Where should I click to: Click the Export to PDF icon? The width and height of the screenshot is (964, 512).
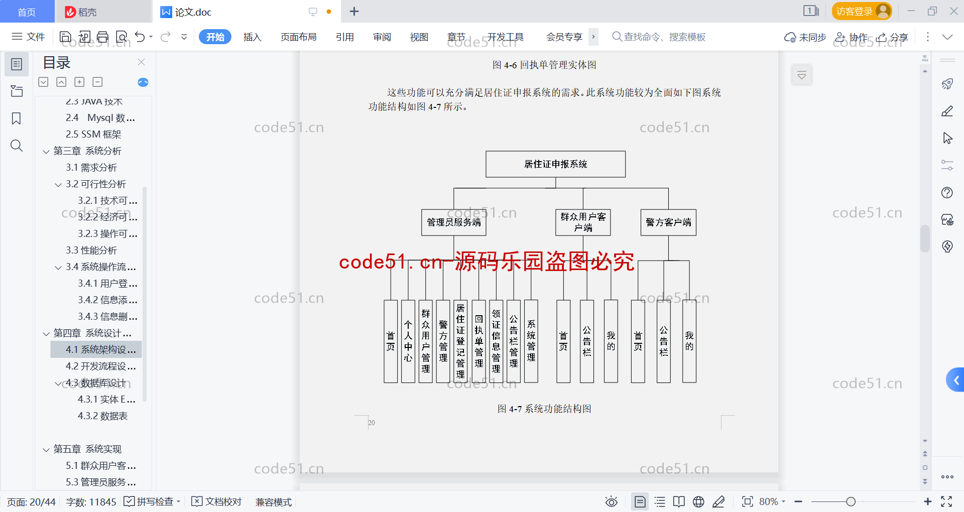point(84,37)
